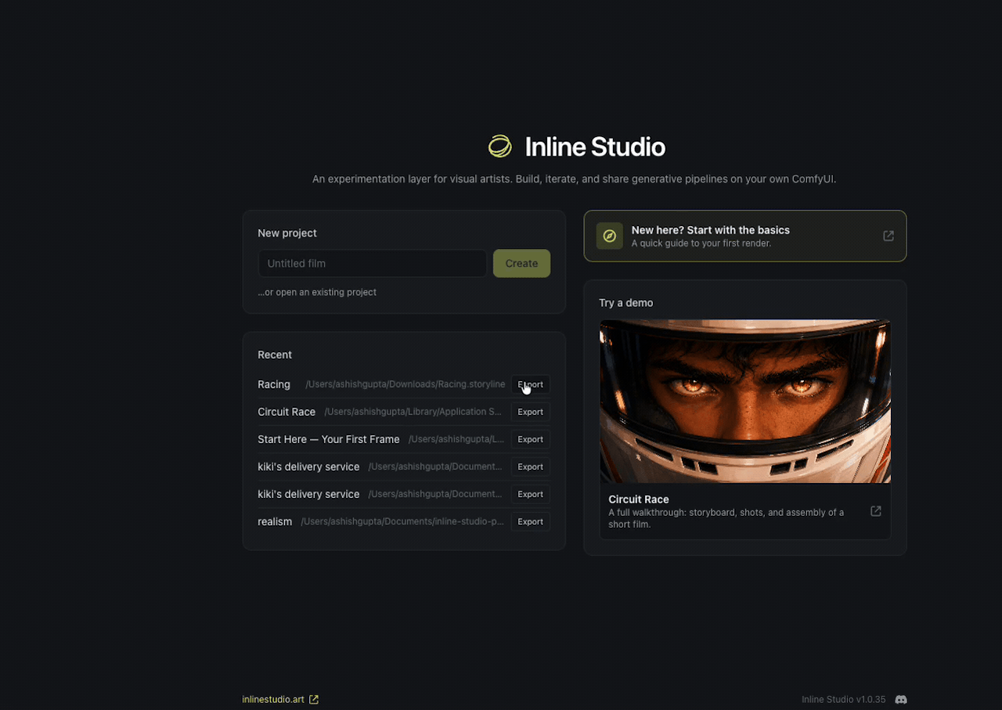Click "...or open an existing project"
Image resolution: width=1002 pixels, height=710 pixels.
point(317,292)
